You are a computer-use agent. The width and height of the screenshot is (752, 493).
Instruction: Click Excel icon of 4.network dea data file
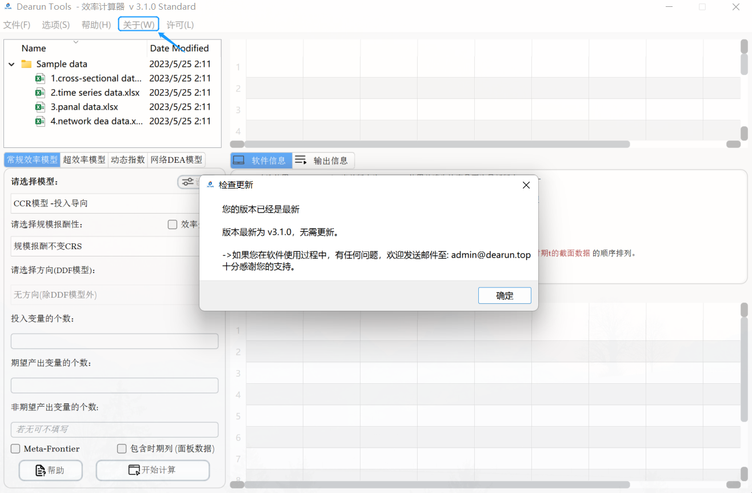[40, 121]
